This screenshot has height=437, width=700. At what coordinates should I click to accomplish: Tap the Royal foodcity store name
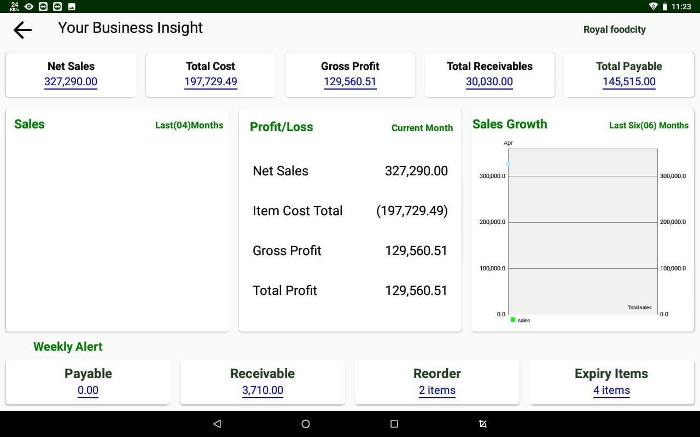[x=614, y=29]
